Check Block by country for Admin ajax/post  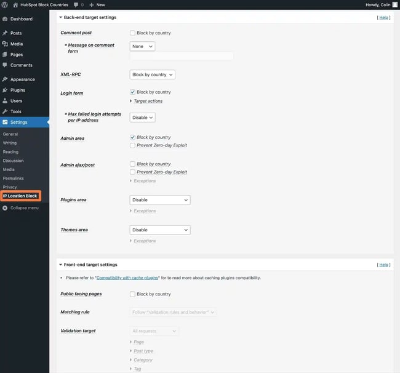pyautogui.click(x=132, y=164)
